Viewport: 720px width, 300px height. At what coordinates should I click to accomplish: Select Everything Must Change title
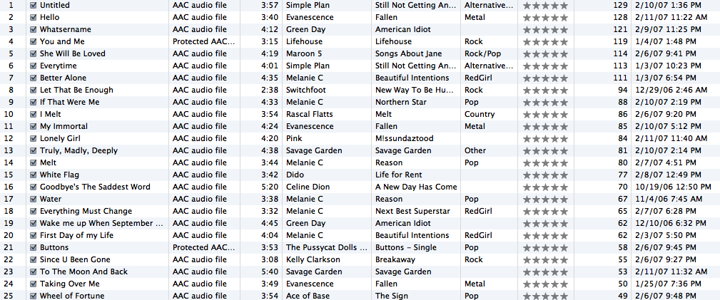86,211
